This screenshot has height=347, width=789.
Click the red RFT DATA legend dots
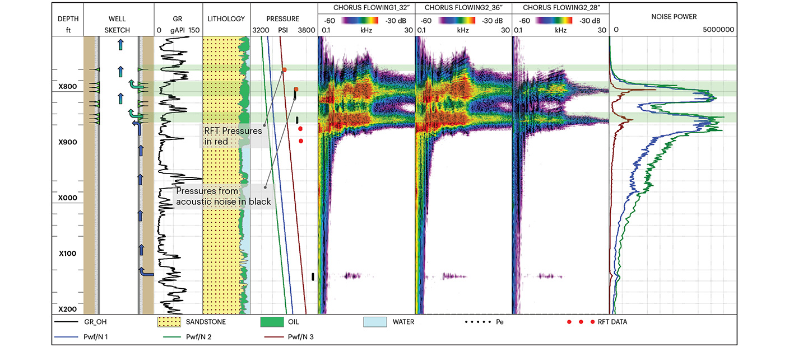[x=580, y=322]
